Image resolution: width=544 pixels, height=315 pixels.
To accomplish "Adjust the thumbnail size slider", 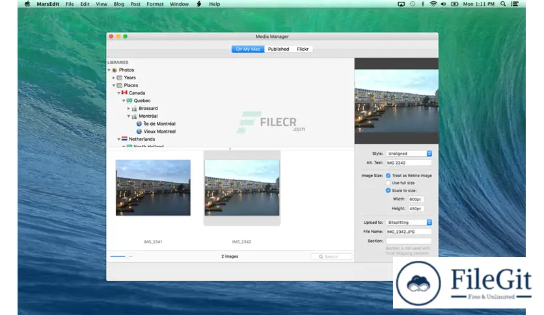I will coord(121,256).
